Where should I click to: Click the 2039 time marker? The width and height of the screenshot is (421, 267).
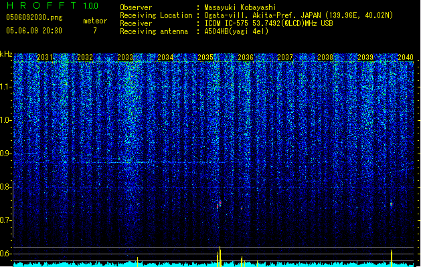coord(365,57)
